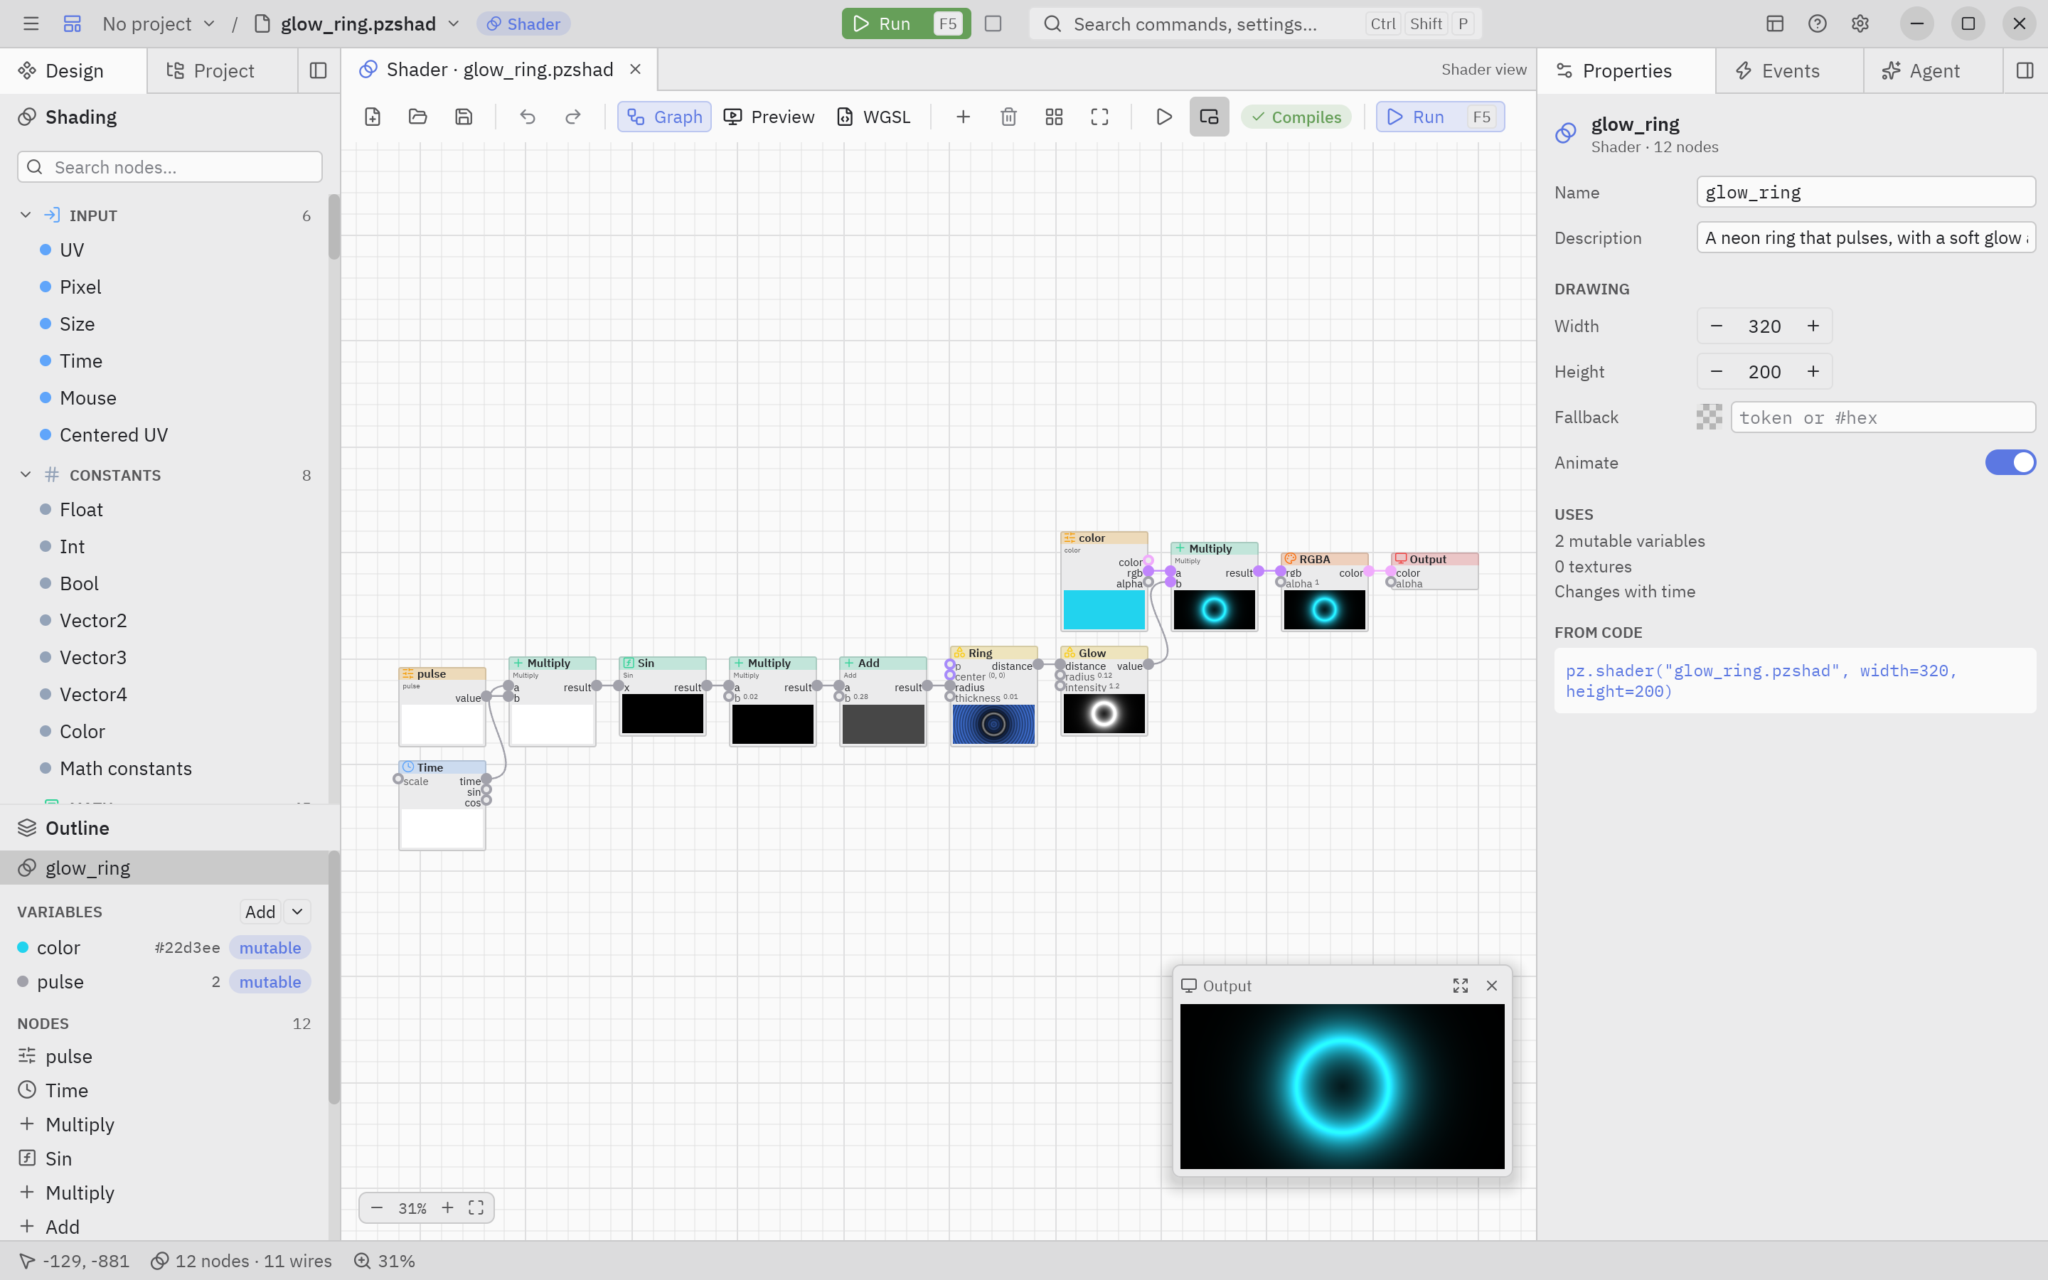Decrease the Height value with minus
The width and height of the screenshot is (2048, 1280).
[x=1716, y=372]
